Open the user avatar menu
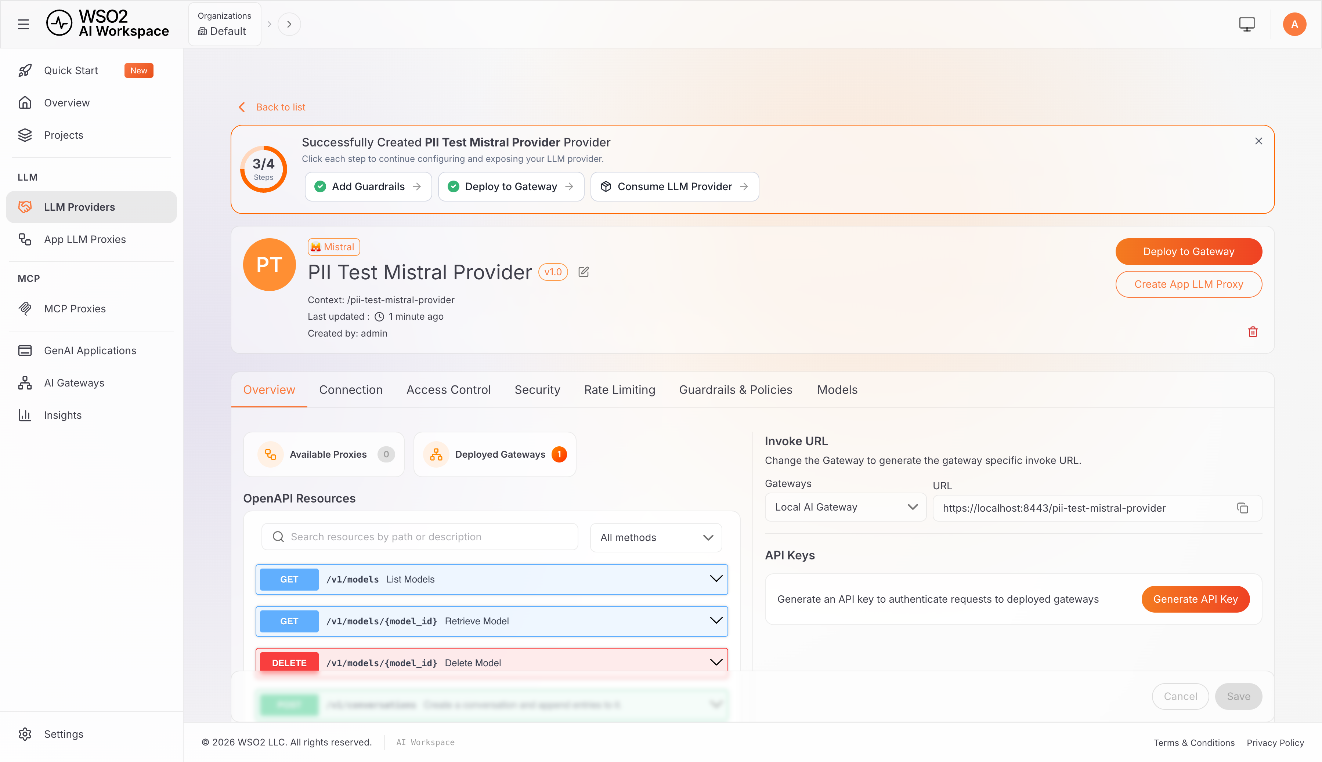This screenshot has height=762, width=1322. [x=1294, y=24]
